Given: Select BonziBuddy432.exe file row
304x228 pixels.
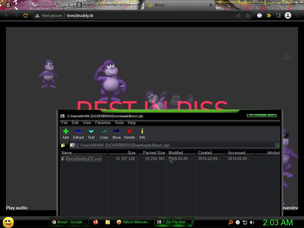Looking at the screenshot, I should (170, 159).
